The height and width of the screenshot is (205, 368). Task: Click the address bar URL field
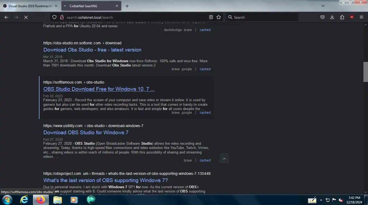coord(136,17)
